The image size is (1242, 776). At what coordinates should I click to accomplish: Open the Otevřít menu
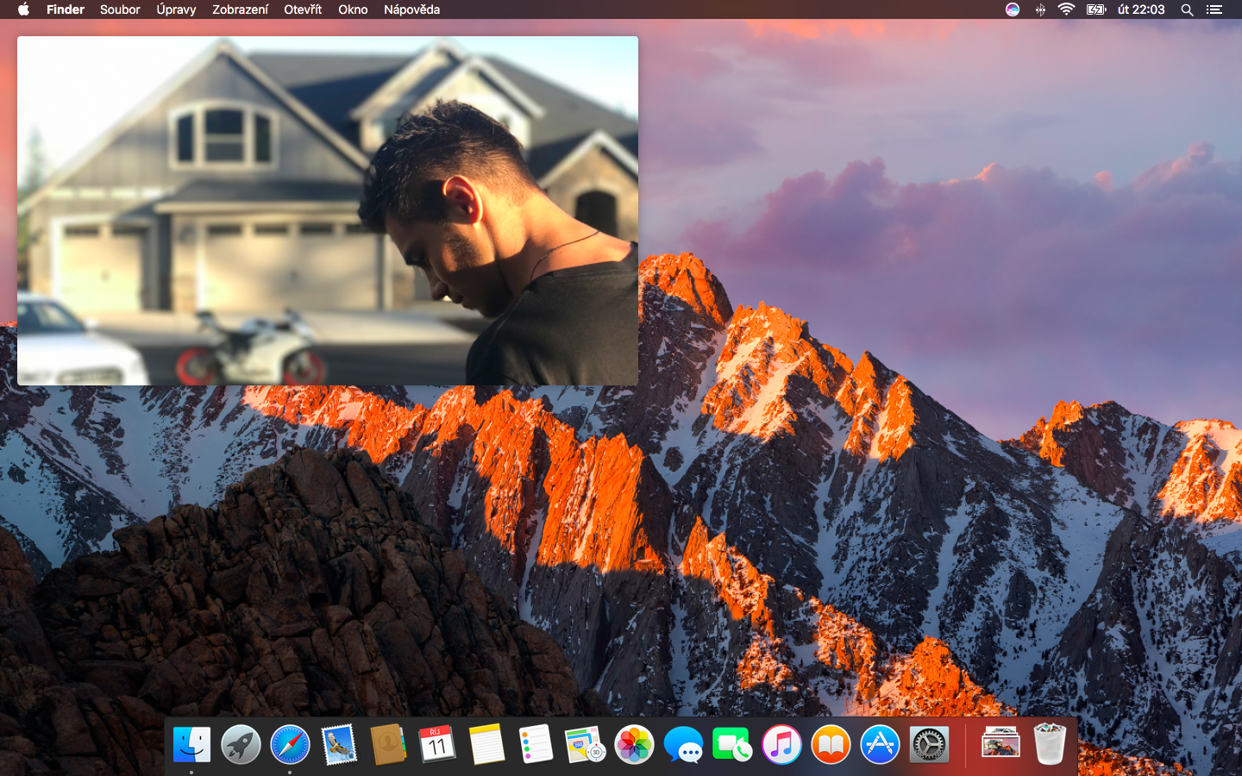coord(303,9)
